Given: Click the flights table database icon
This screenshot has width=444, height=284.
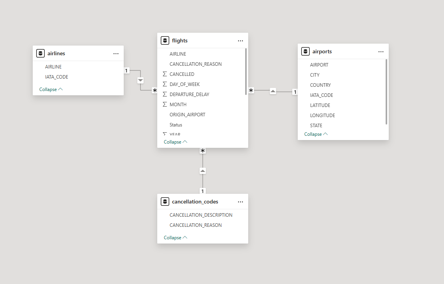Looking at the screenshot, I should (x=165, y=40).
